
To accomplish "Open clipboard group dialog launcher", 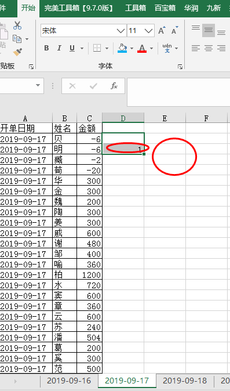I will (31, 67).
